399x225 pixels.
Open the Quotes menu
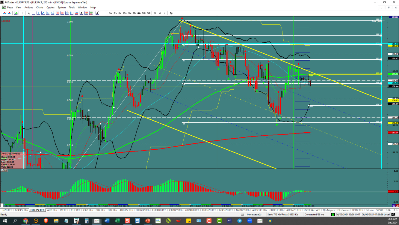51,7
